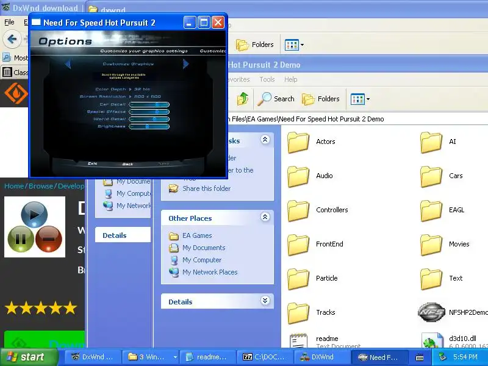This screenshot has width=488, height=366.
Task: Open the Text folder
Action: 441,279
